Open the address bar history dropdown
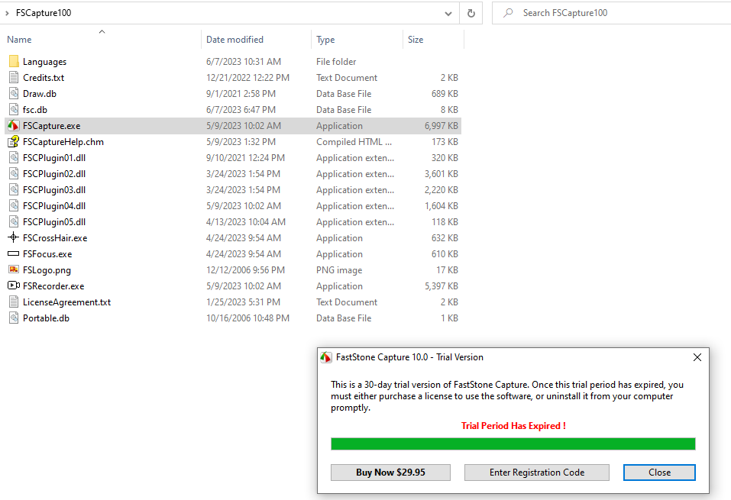This screenshot has height=500, width=731. (x=448, y=14)
